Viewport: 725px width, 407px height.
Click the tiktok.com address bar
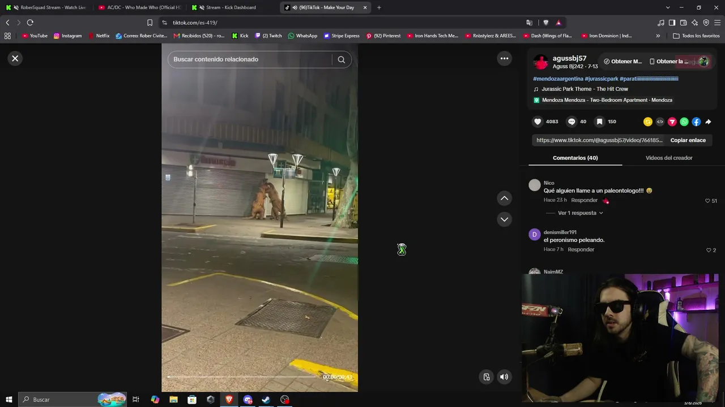(x=340, y=23)
